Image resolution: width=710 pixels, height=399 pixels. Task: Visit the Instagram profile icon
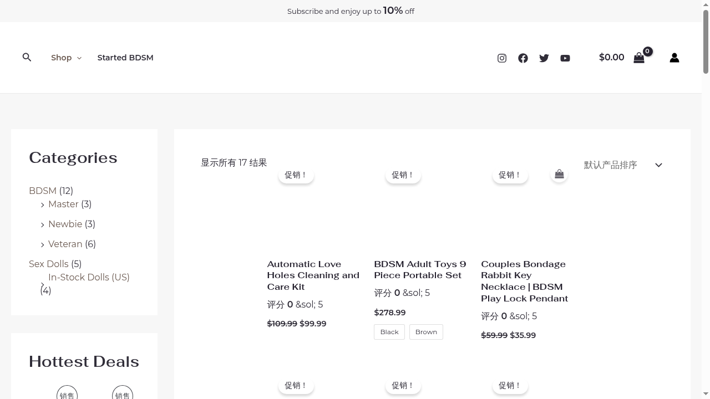coord(502,58)
